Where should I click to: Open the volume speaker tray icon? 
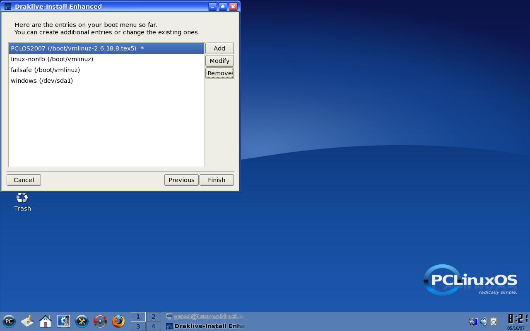pos(484,321)
